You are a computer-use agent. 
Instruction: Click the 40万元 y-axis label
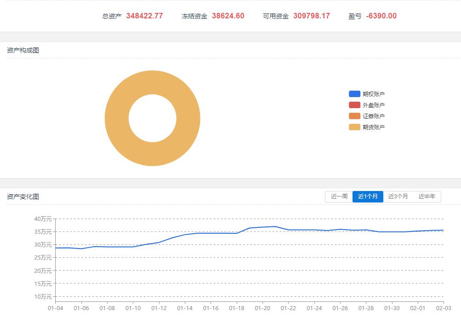coord(43,219)
